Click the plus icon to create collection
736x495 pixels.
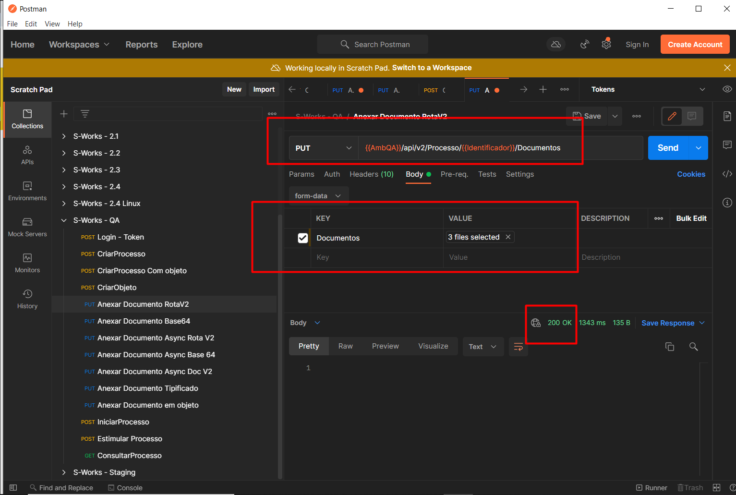pos(63,114)
